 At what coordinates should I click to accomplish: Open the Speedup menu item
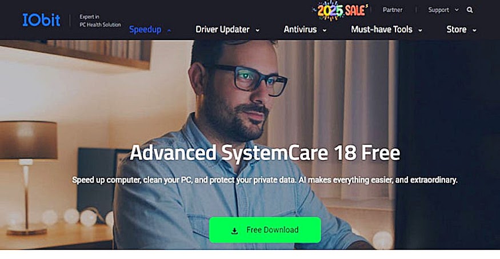tap(145, 30)
